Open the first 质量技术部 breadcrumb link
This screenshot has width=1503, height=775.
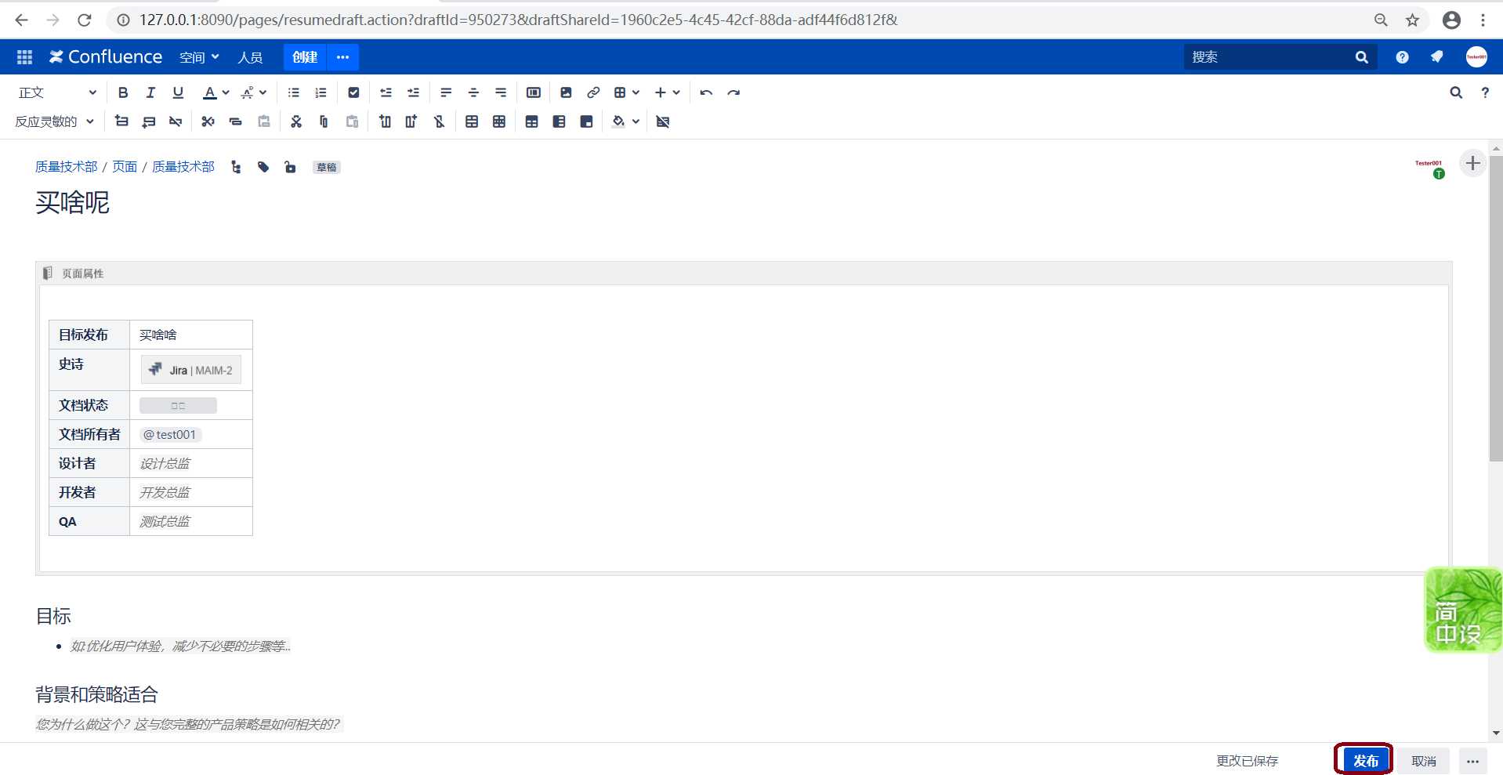(67, 167)
